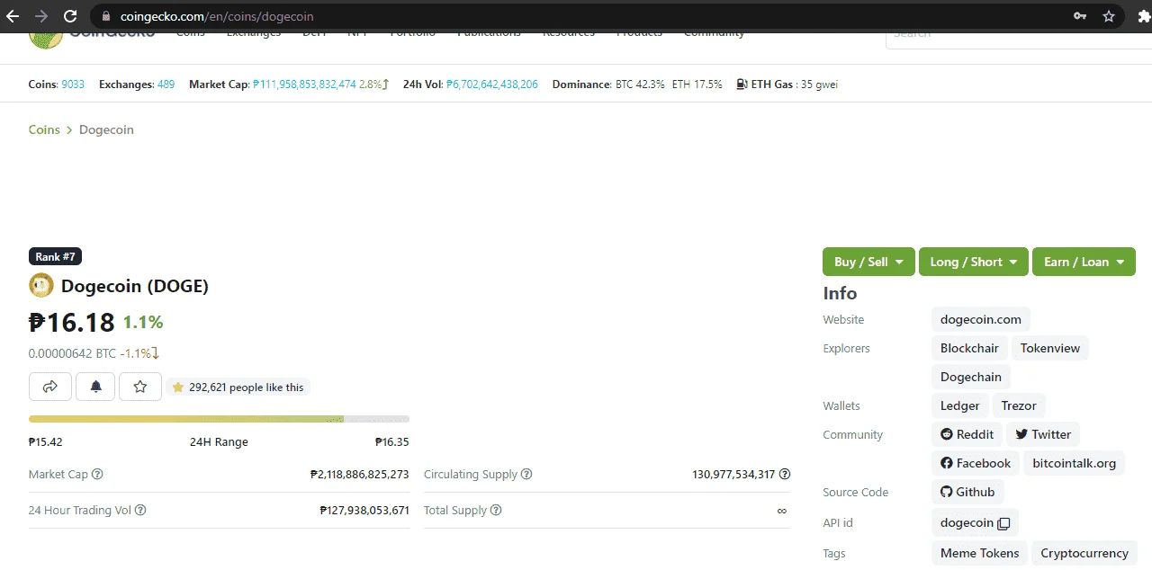Click the ETH Gas pump icon

[x=742, y=85]
